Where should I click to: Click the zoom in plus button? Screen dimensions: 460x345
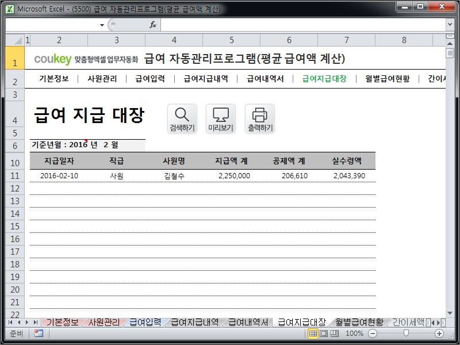(439, 333)
